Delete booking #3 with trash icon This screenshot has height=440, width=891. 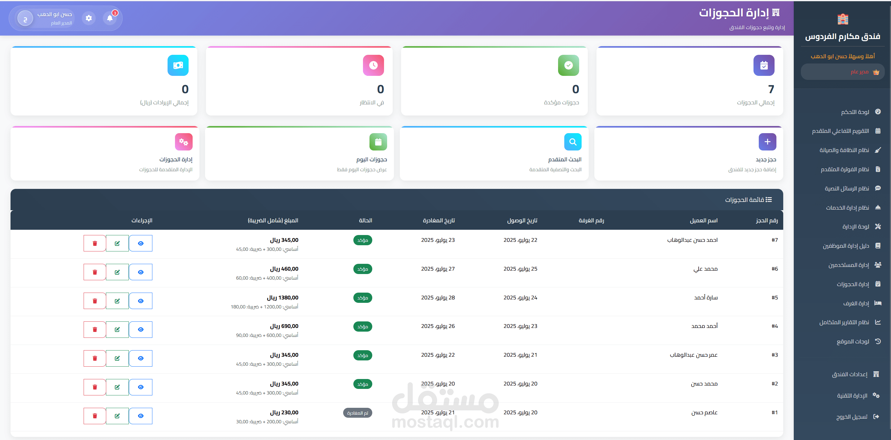click(94, 358)
